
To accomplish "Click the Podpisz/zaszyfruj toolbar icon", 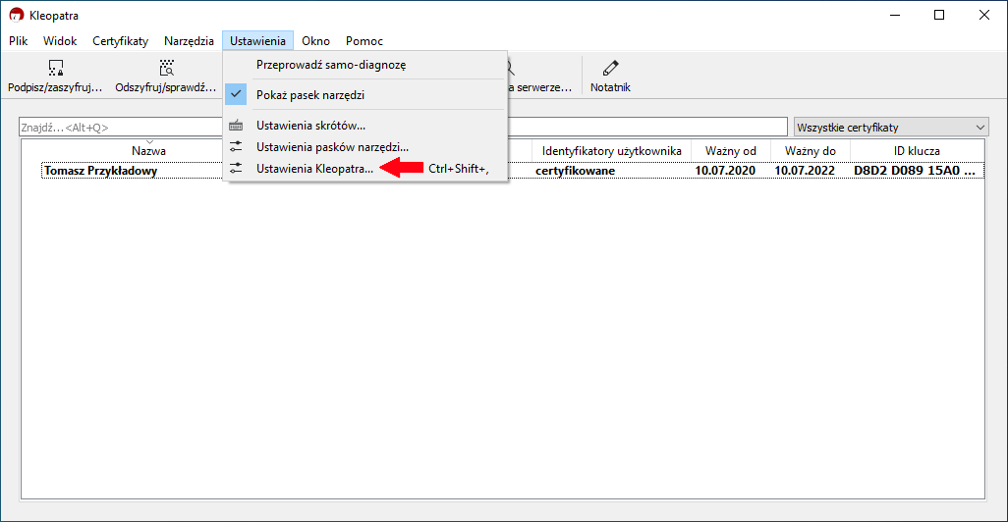I will point(55,68).
